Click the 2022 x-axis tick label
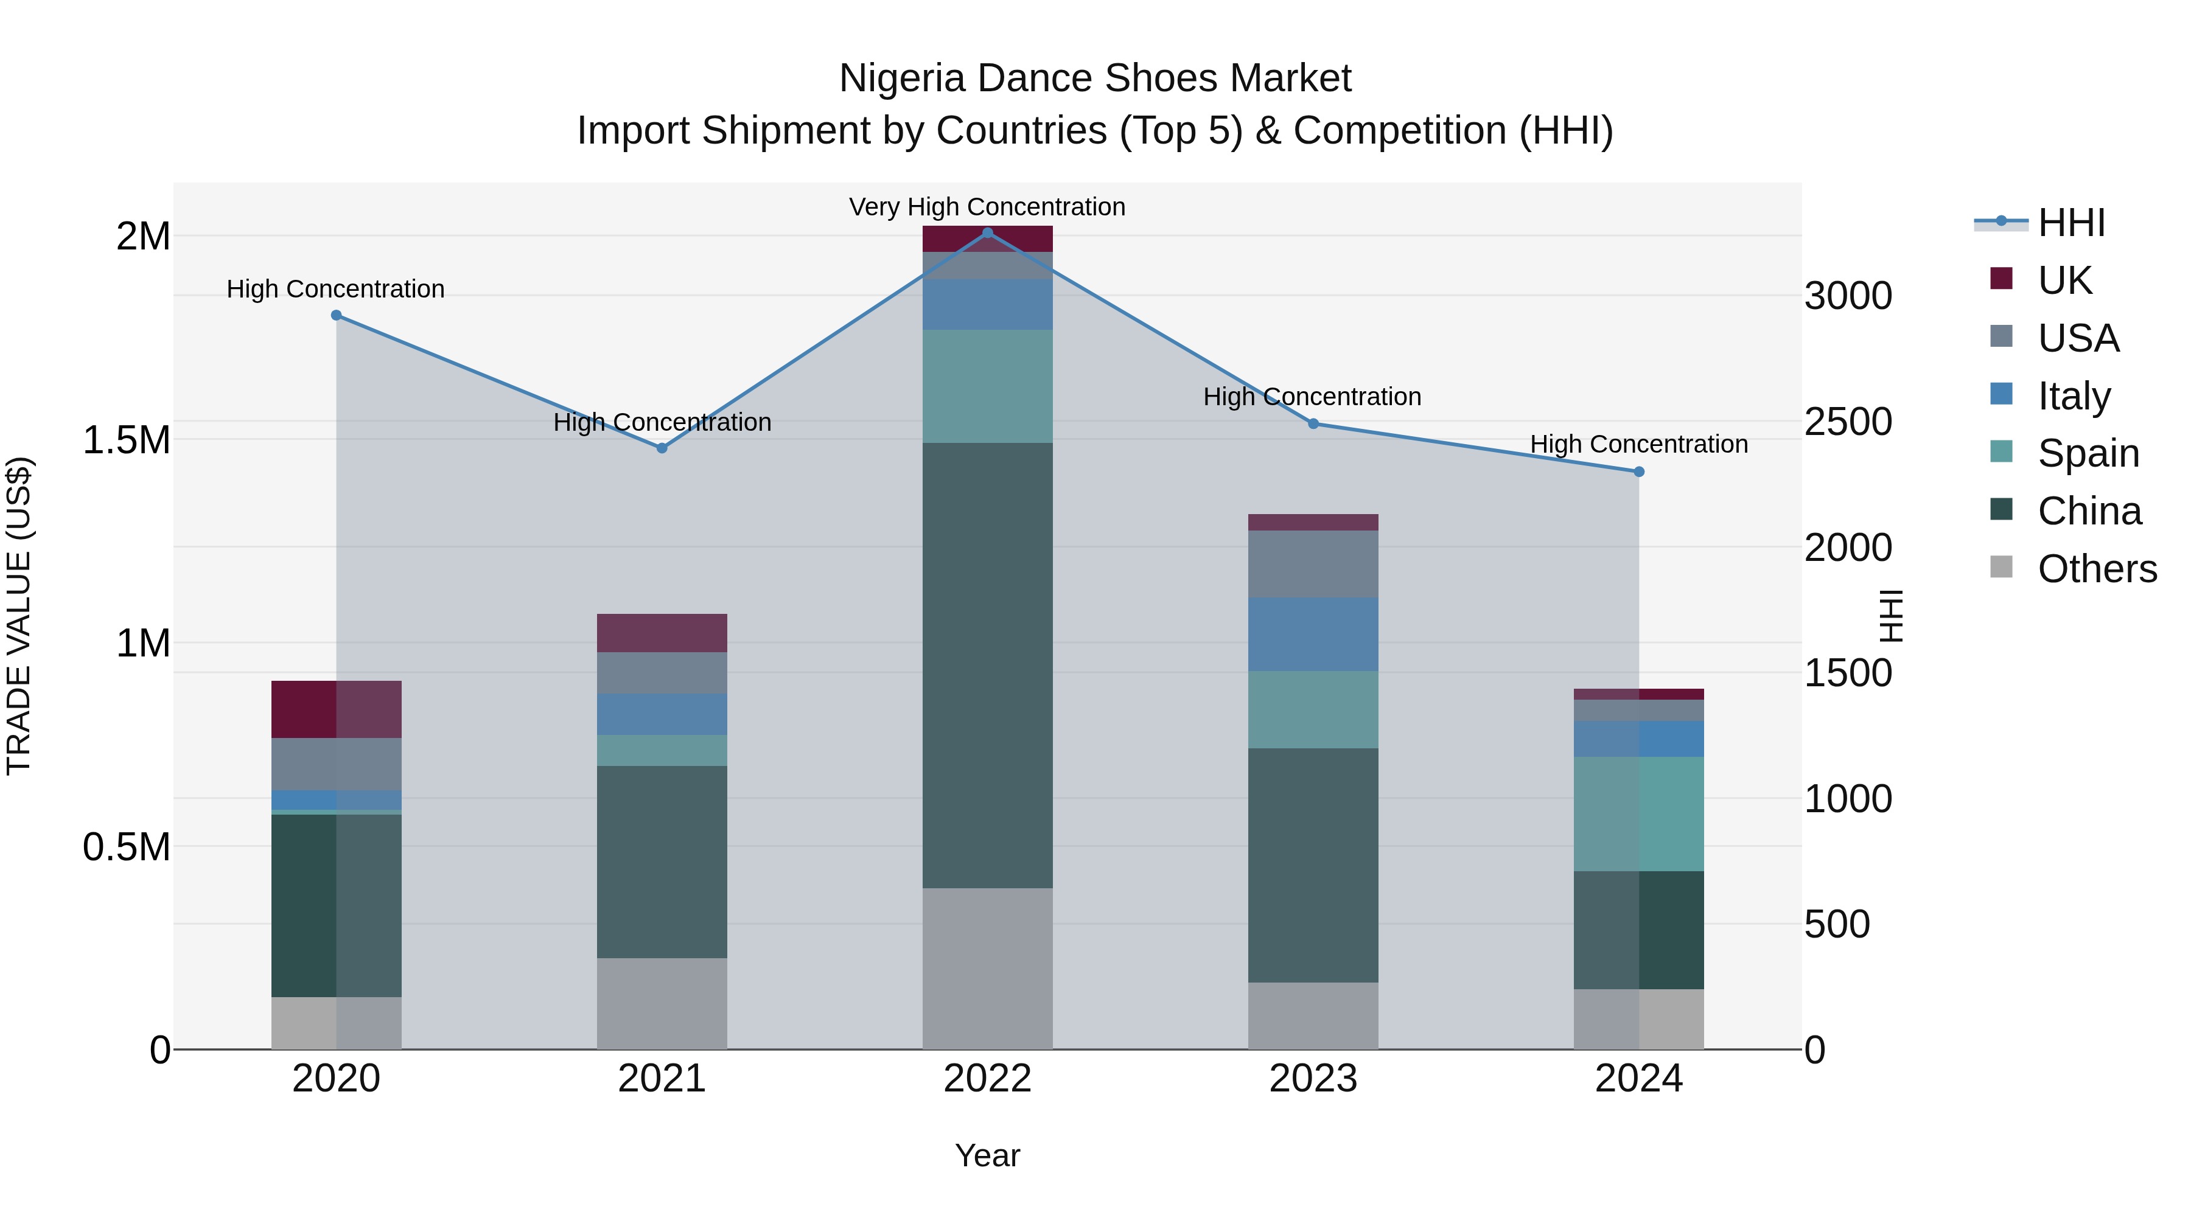The image size is (2191, 1232). (x=988, y=1078)
